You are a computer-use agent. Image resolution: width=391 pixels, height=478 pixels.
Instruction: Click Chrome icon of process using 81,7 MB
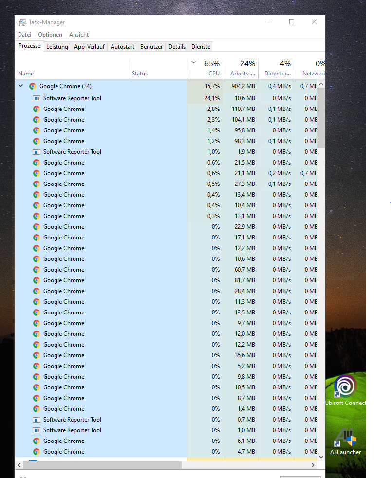tap(37, 280)
